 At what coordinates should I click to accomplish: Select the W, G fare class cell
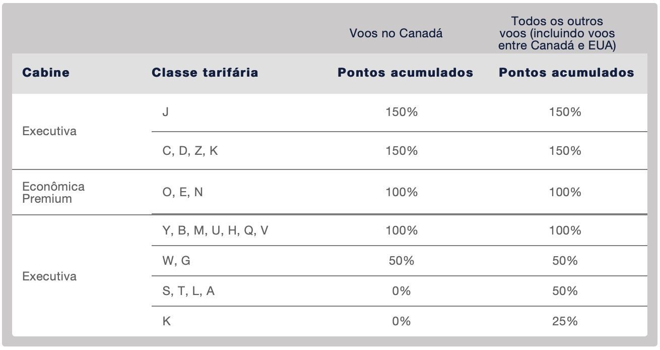click(176, 261)
